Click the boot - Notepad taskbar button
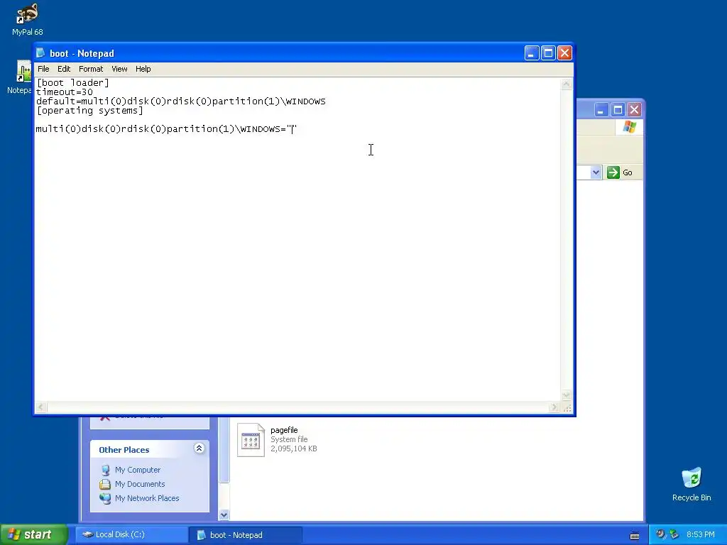Viewport: 727px width, 545px height. 246,535
